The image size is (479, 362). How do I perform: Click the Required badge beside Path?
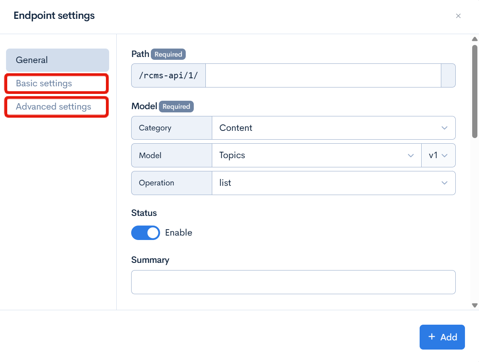tap(168, 54)
